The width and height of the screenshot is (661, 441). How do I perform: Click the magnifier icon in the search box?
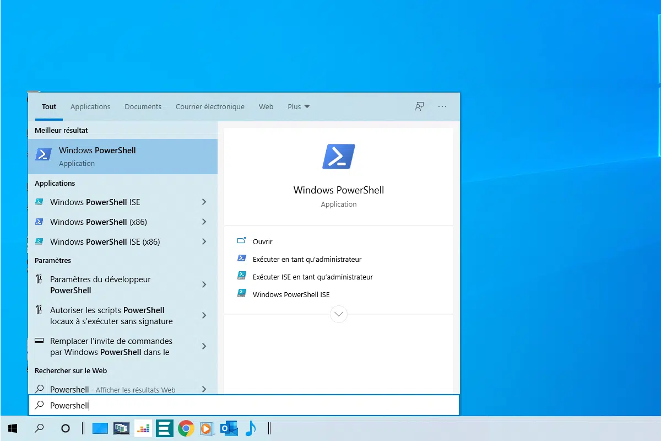[40, 405]
